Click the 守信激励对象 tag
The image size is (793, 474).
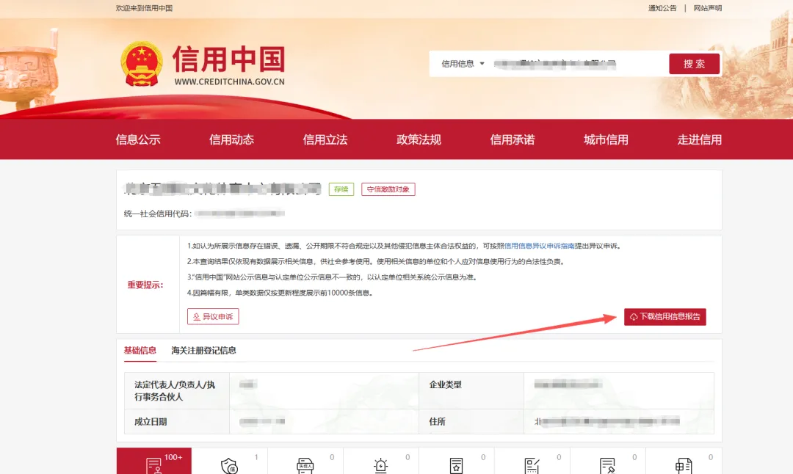point(388,189)
